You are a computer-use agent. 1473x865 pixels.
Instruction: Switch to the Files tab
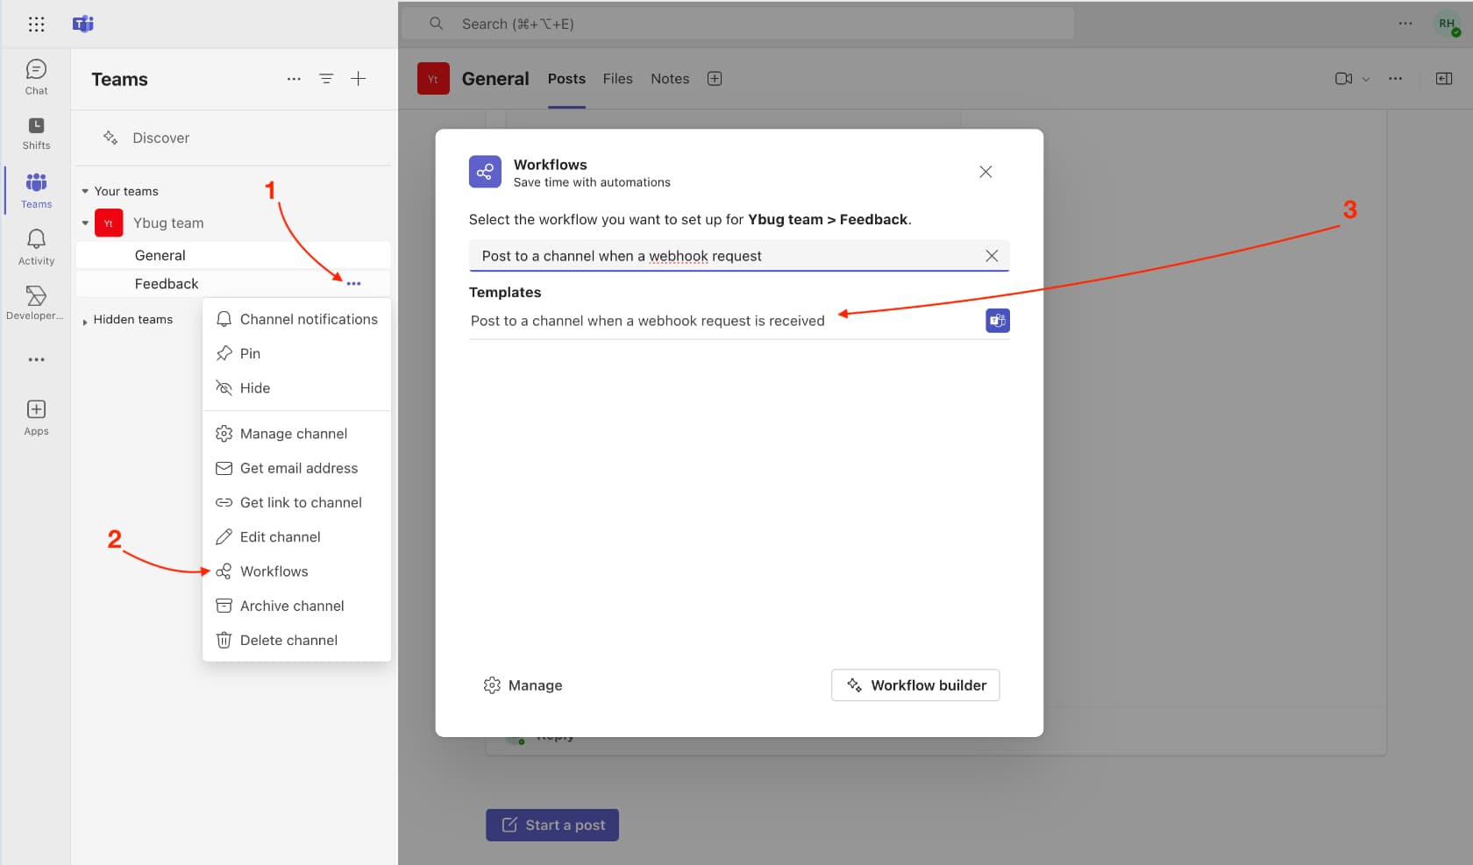tap(617, 79)
